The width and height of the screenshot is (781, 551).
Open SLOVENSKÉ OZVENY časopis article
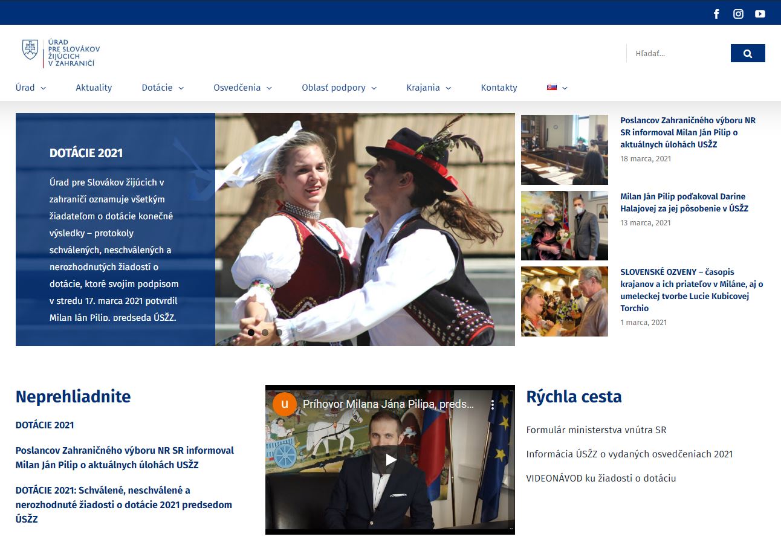coord(692,290)
